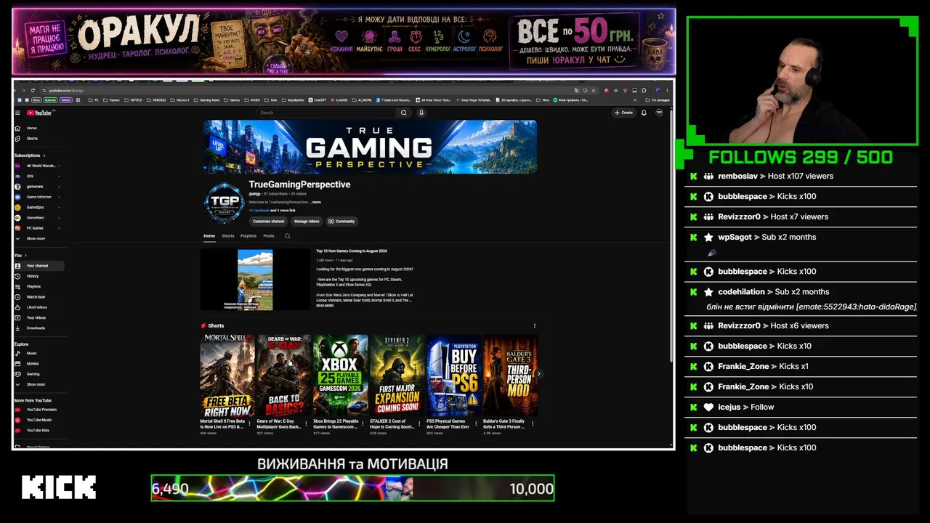Open the Top 10 New Games video title

pos(352,251)
